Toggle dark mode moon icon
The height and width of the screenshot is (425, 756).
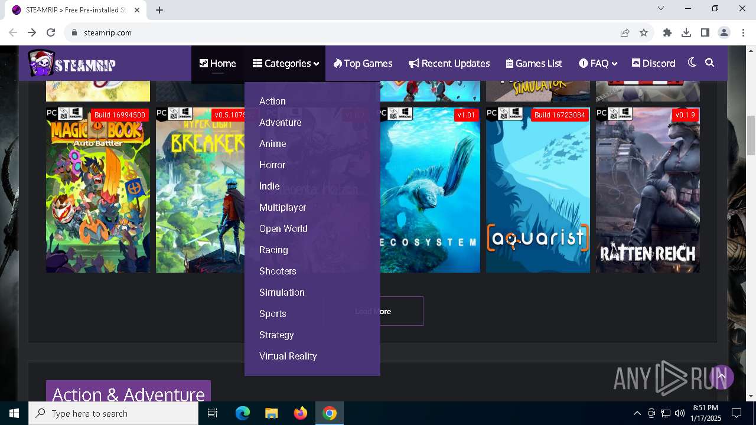pos(692,63)
